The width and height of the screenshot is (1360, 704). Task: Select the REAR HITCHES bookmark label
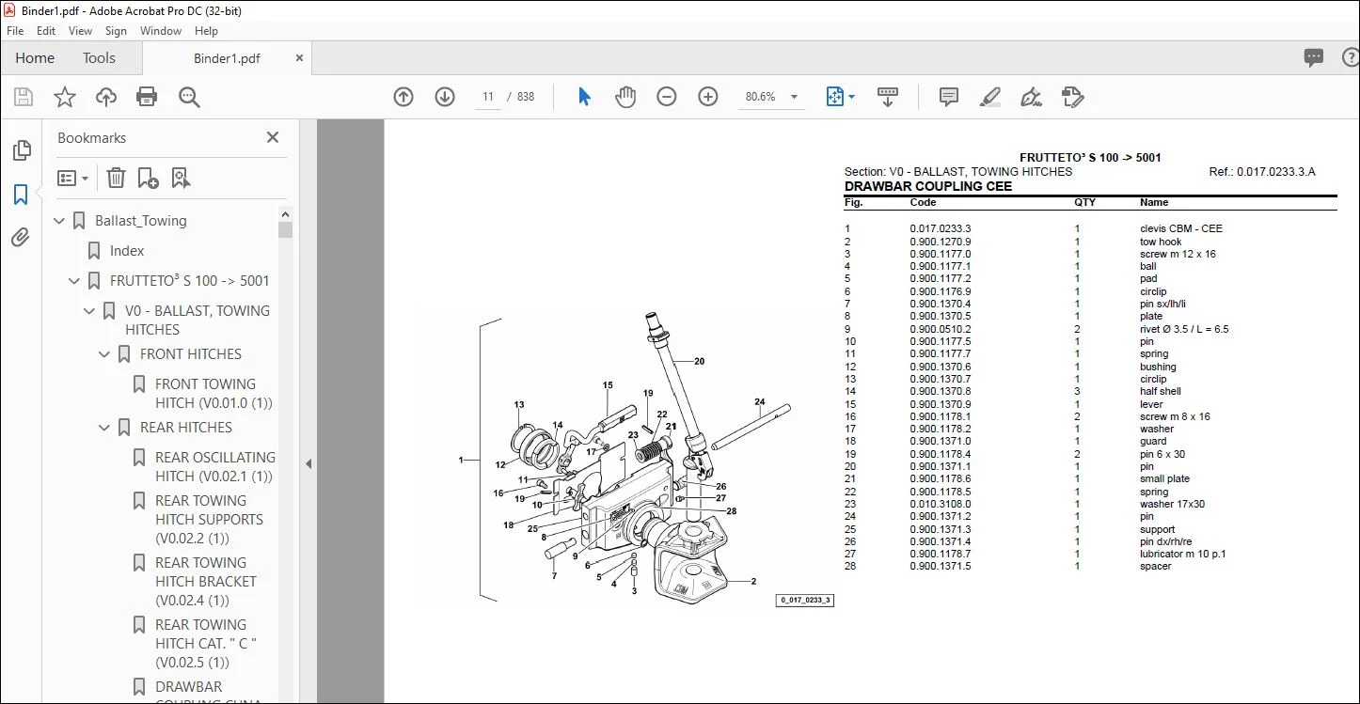tap(186, 428)
